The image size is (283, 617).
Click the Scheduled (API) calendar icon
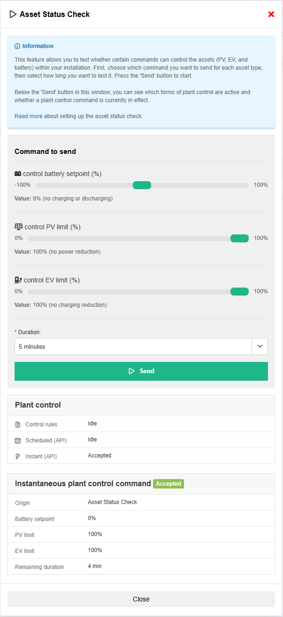18,441
